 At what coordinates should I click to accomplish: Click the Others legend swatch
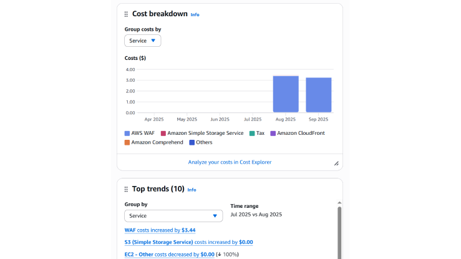point(192,142)
